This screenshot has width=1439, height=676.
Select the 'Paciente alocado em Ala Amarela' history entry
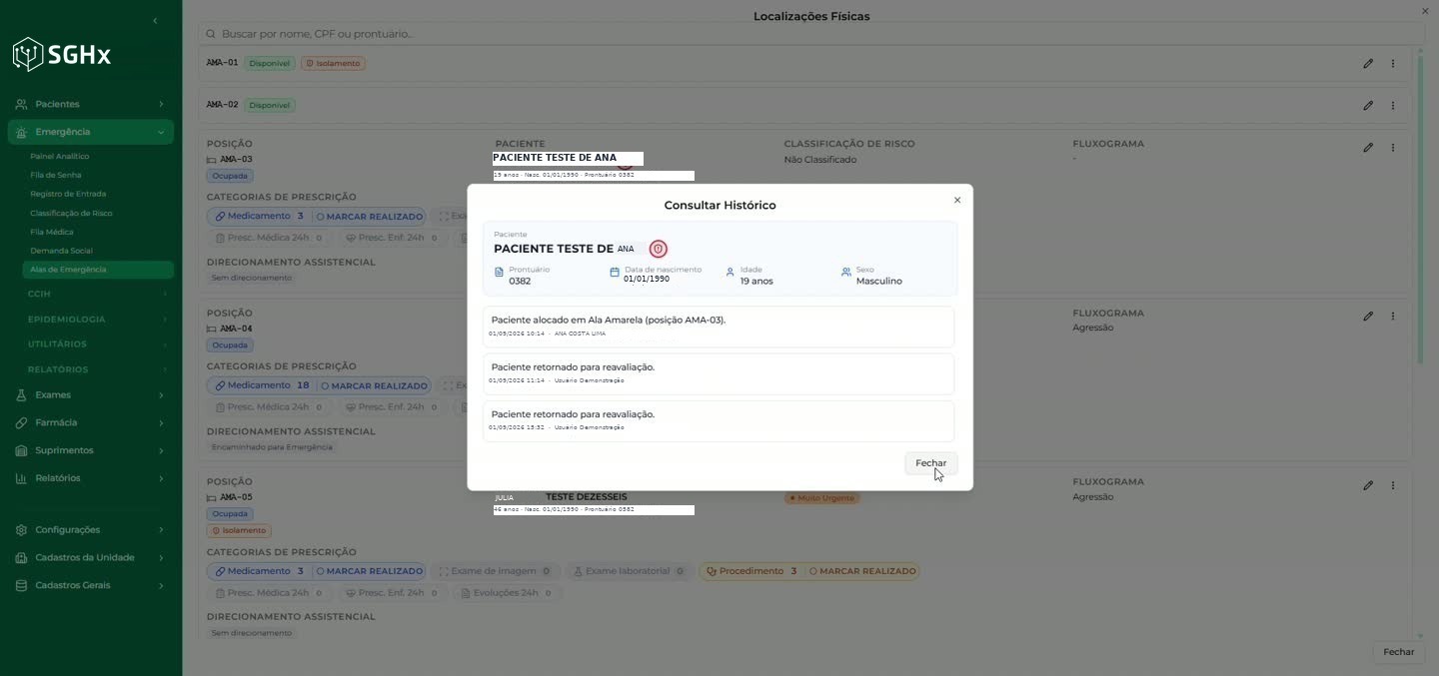pos(719,327)
